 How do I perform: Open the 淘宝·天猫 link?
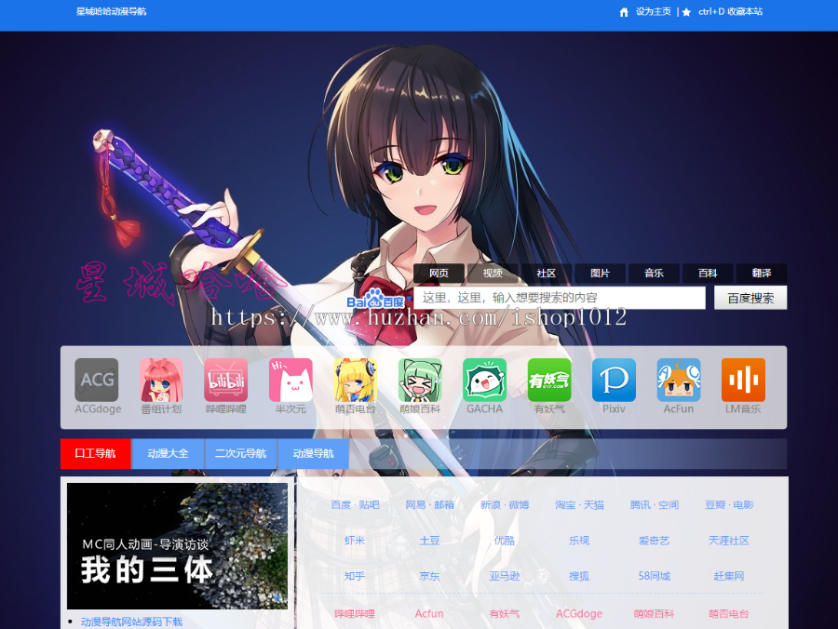coord(579,505)
